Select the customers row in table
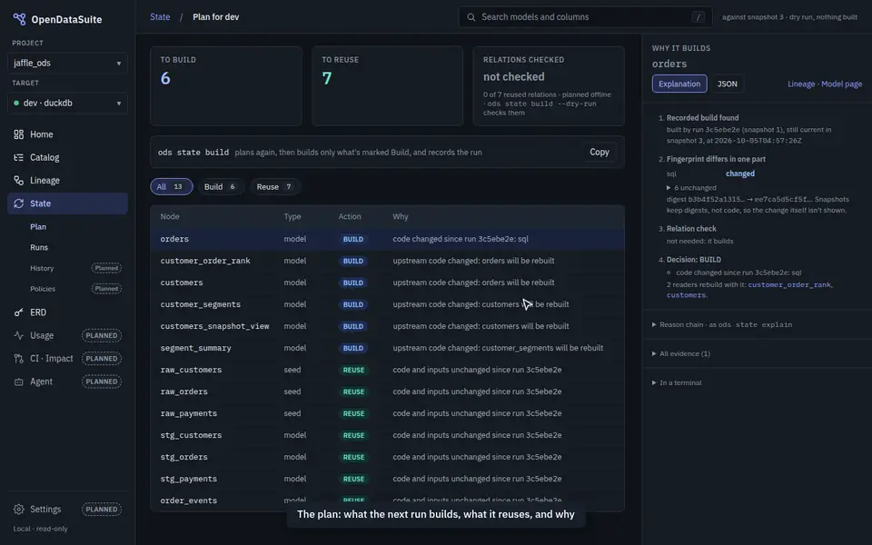 click(x=387, y=282)
